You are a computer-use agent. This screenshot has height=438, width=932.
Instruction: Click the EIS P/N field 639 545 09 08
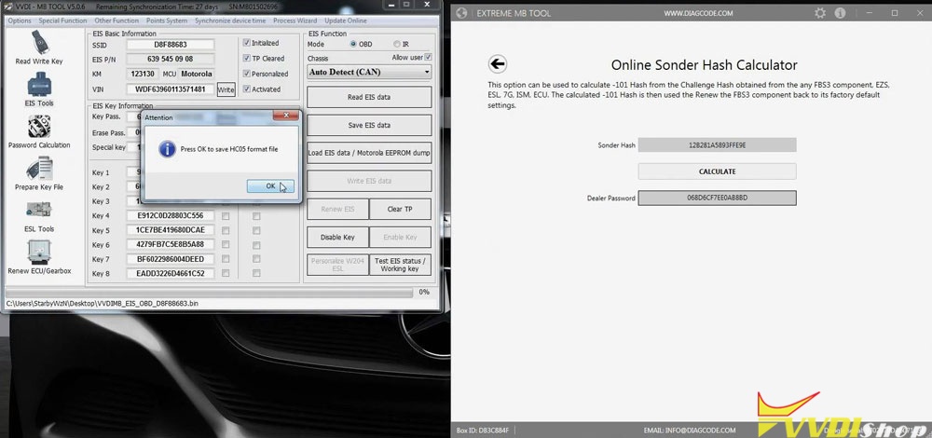(170, 60)
